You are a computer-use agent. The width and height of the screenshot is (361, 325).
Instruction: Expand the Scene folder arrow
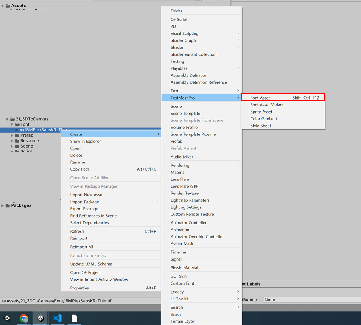(12, 146)
